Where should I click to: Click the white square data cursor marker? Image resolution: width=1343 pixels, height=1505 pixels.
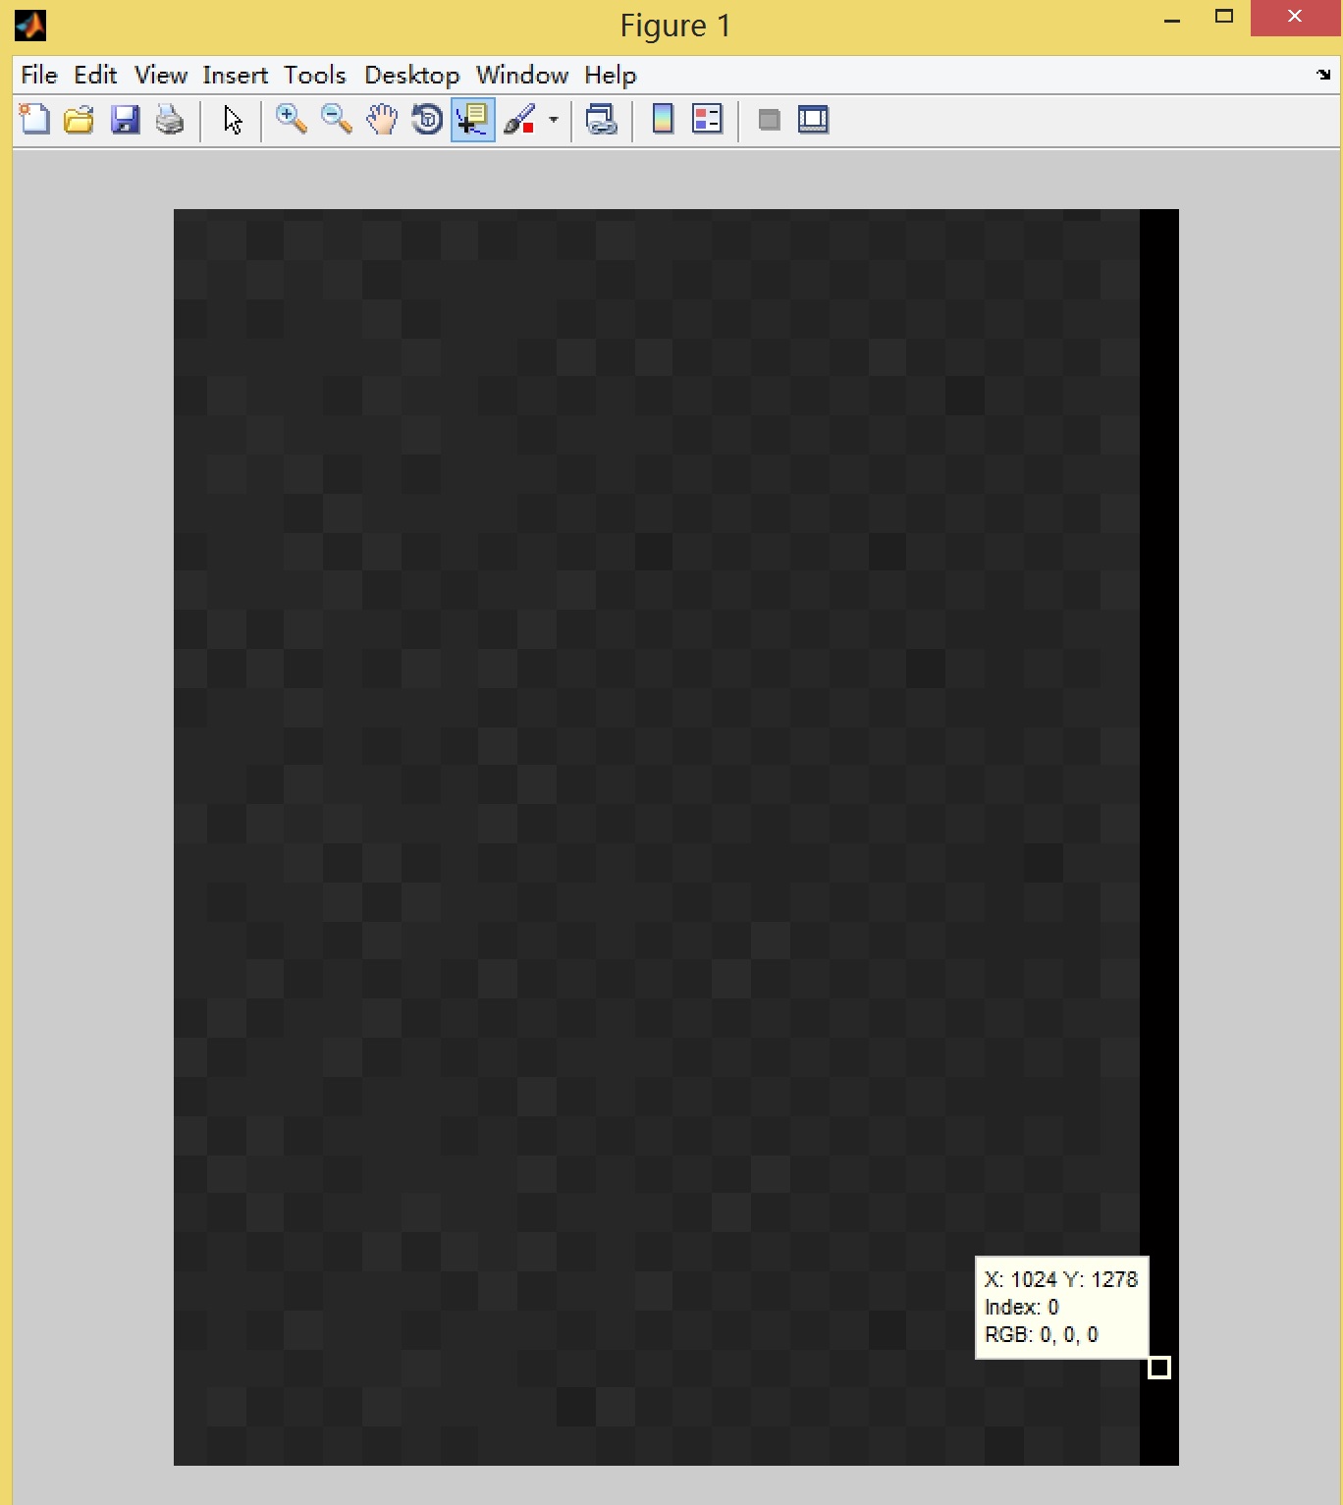pos(1159,1368)
